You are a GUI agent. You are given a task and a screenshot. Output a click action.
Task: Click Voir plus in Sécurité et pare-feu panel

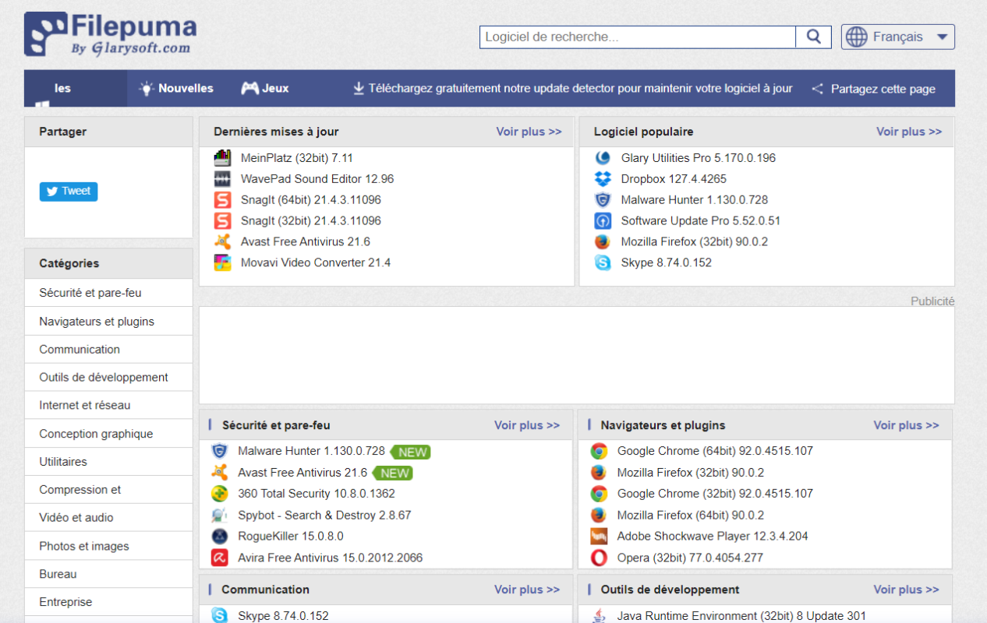point(527,425)
